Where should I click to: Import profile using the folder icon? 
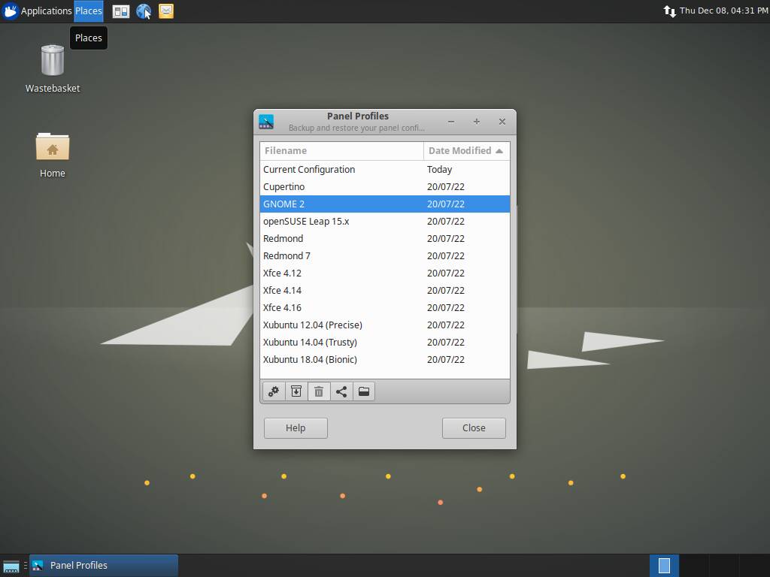pyautogui.click(x=364, y=391)
